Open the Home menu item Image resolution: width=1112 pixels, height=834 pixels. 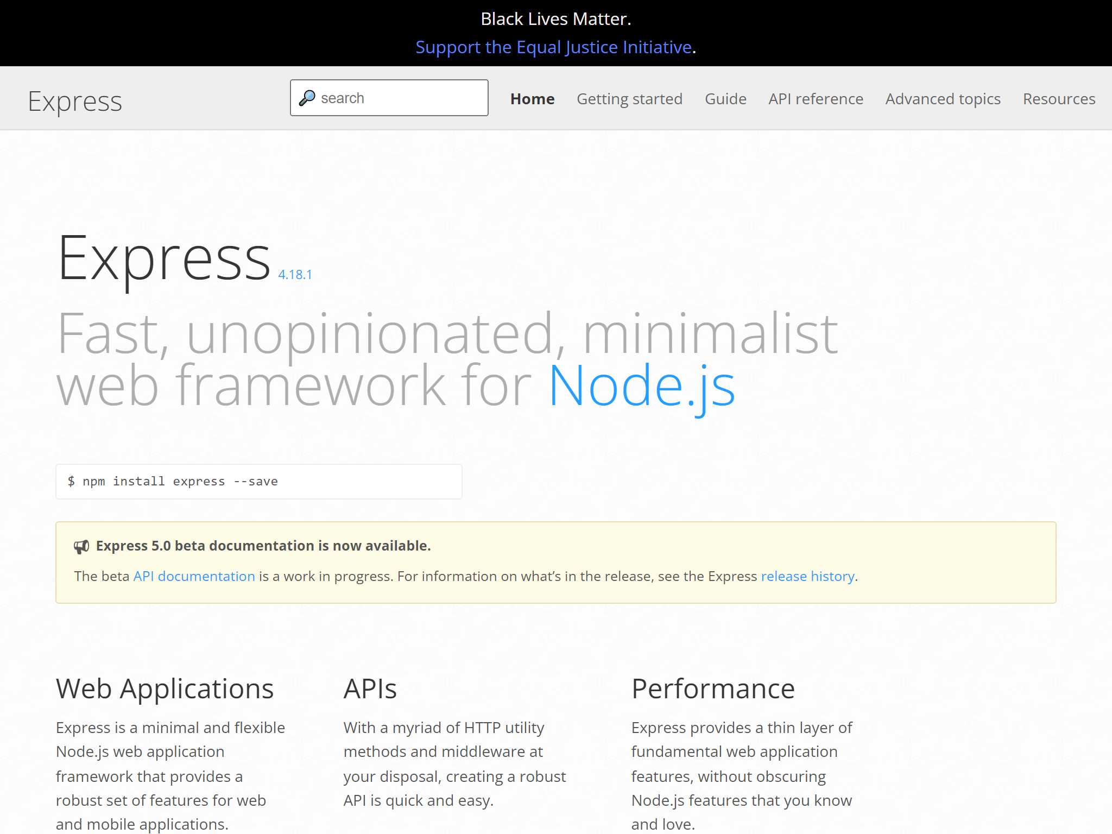pyautogui.click(x=532, y=99)
